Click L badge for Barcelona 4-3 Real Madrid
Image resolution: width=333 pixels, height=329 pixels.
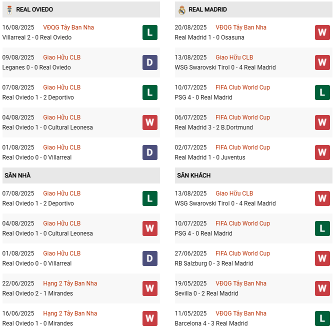322,318
